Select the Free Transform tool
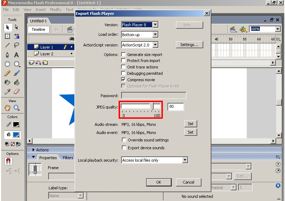285x201 pixels. tap(7, 36)
